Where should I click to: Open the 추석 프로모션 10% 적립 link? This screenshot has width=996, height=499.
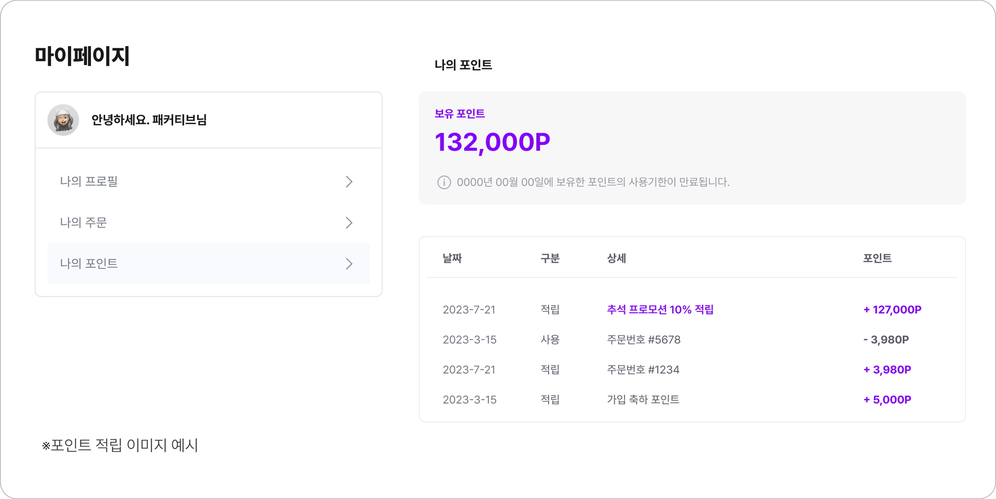[660, 310]
